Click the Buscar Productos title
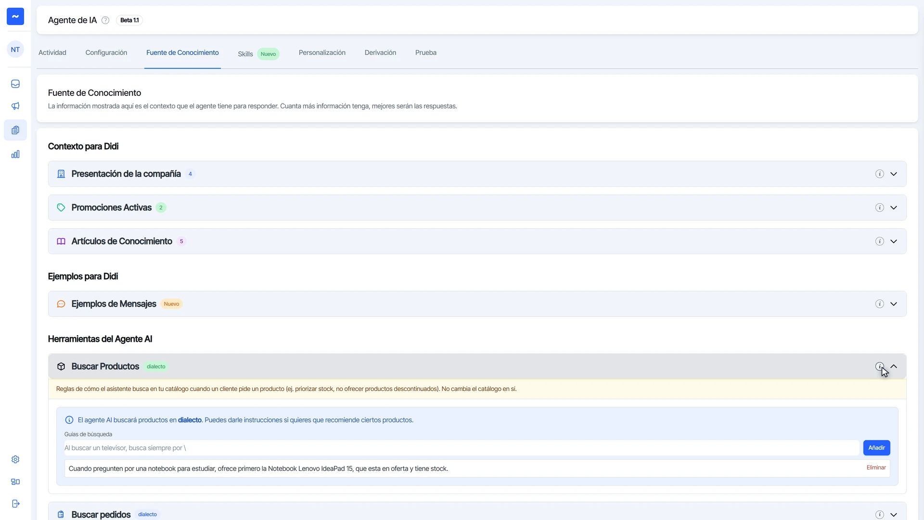Screen dimensions: 924x520 tap(105, 366)
